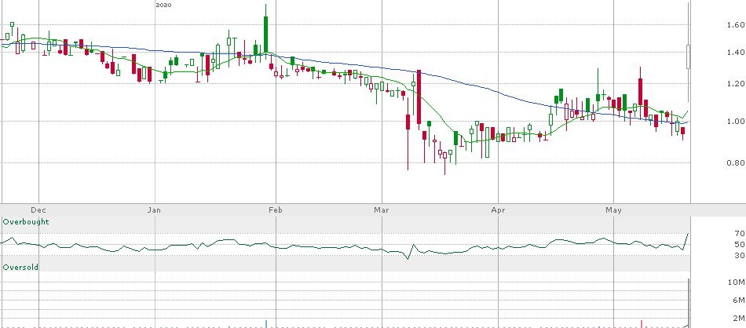Click the 6M volume axis label
746x328 pixels.
[738, 301]
